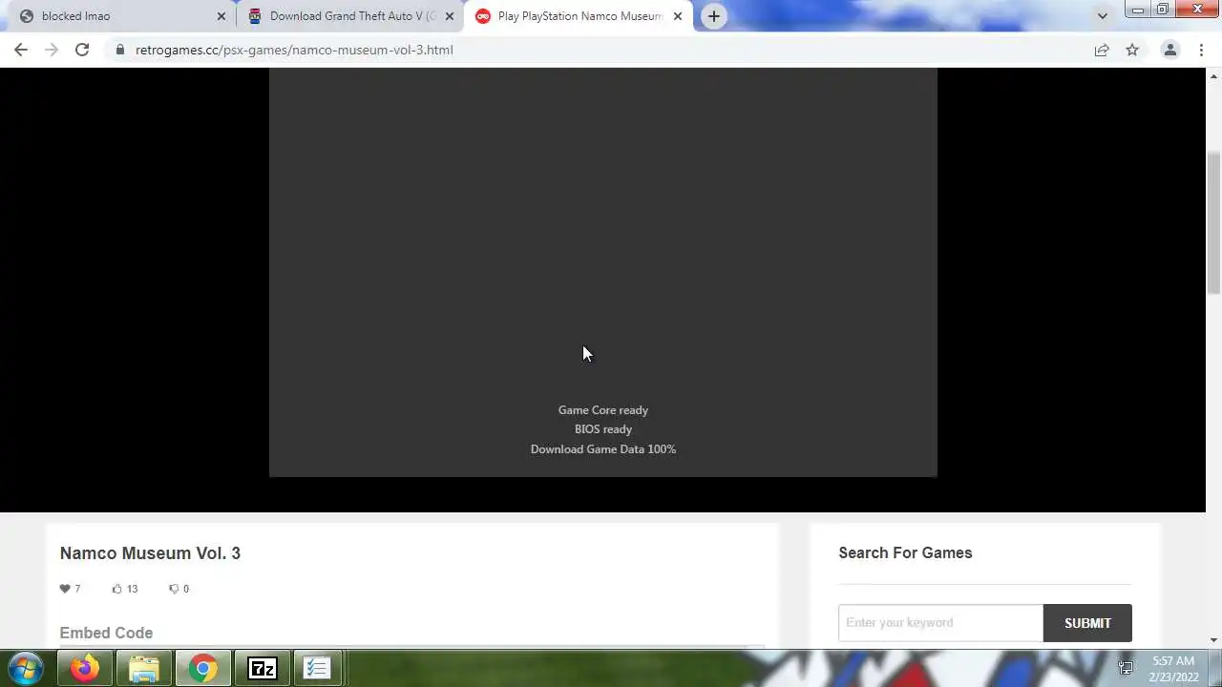Close the Grand Theft Auto V tab
Image resolution: width=1222 pixels, height=687 pixels.
tap(449, 16)
